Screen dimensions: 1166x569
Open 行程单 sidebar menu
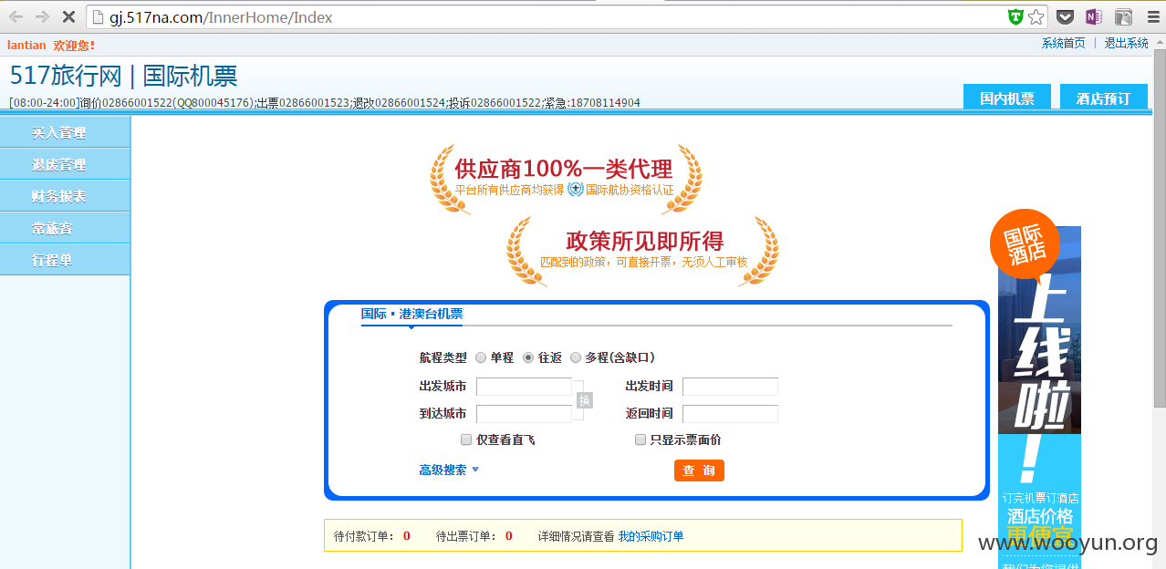(65, 260)
